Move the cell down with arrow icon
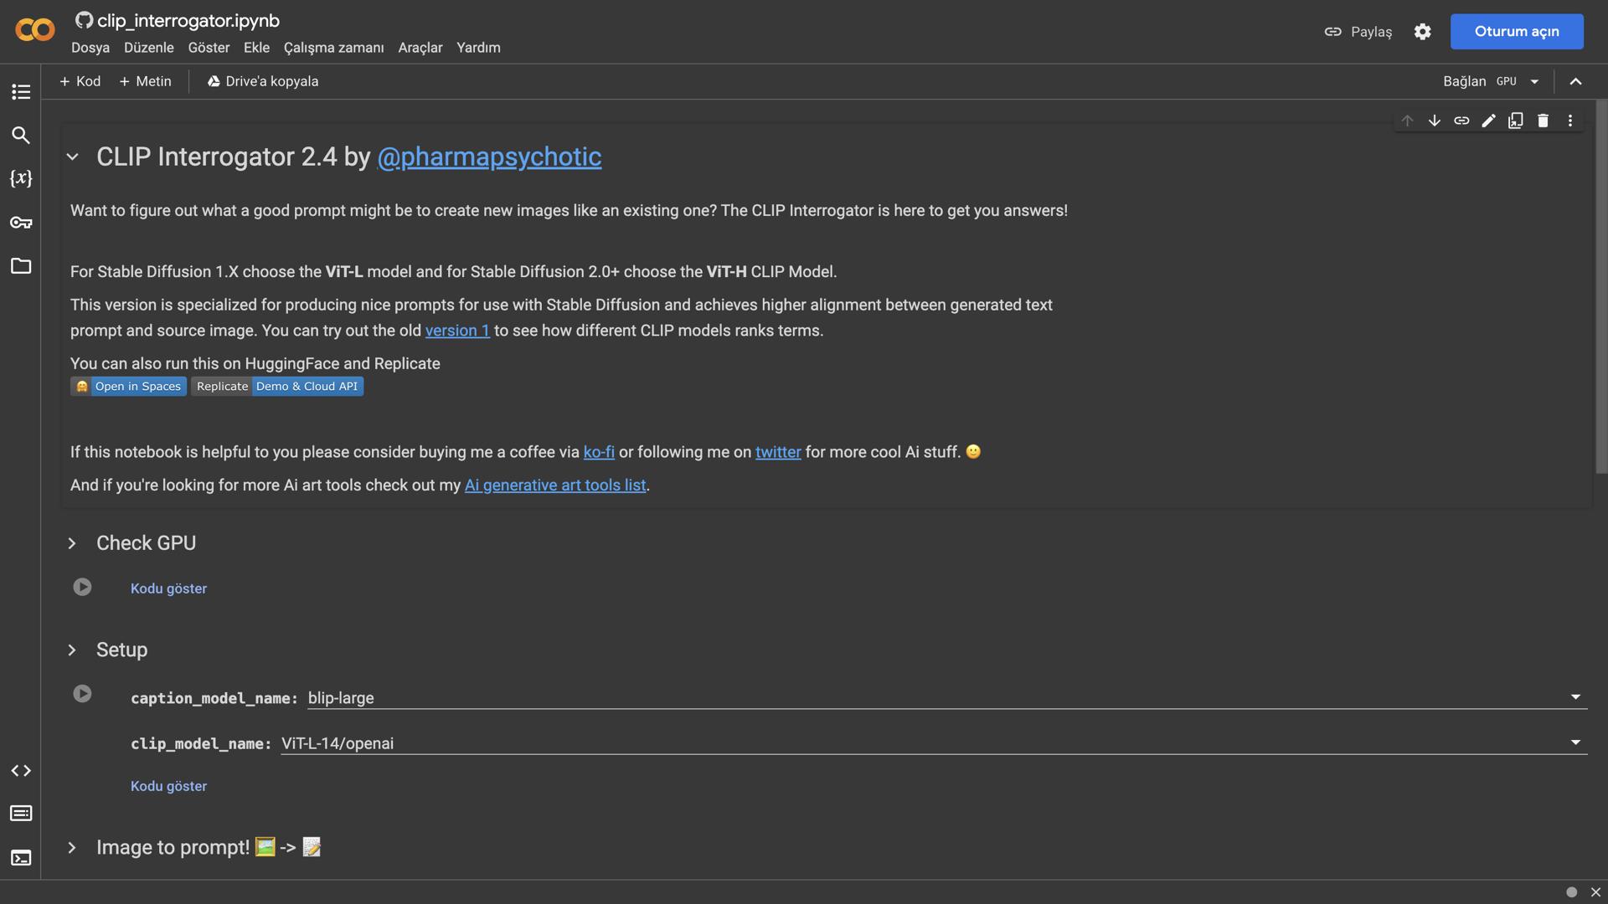1608x904 pixels. point(1434,121)
